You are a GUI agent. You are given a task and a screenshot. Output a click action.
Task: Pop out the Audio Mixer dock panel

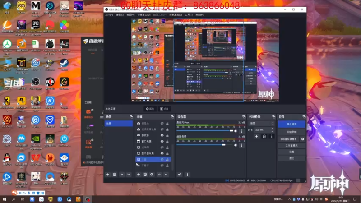244,117
